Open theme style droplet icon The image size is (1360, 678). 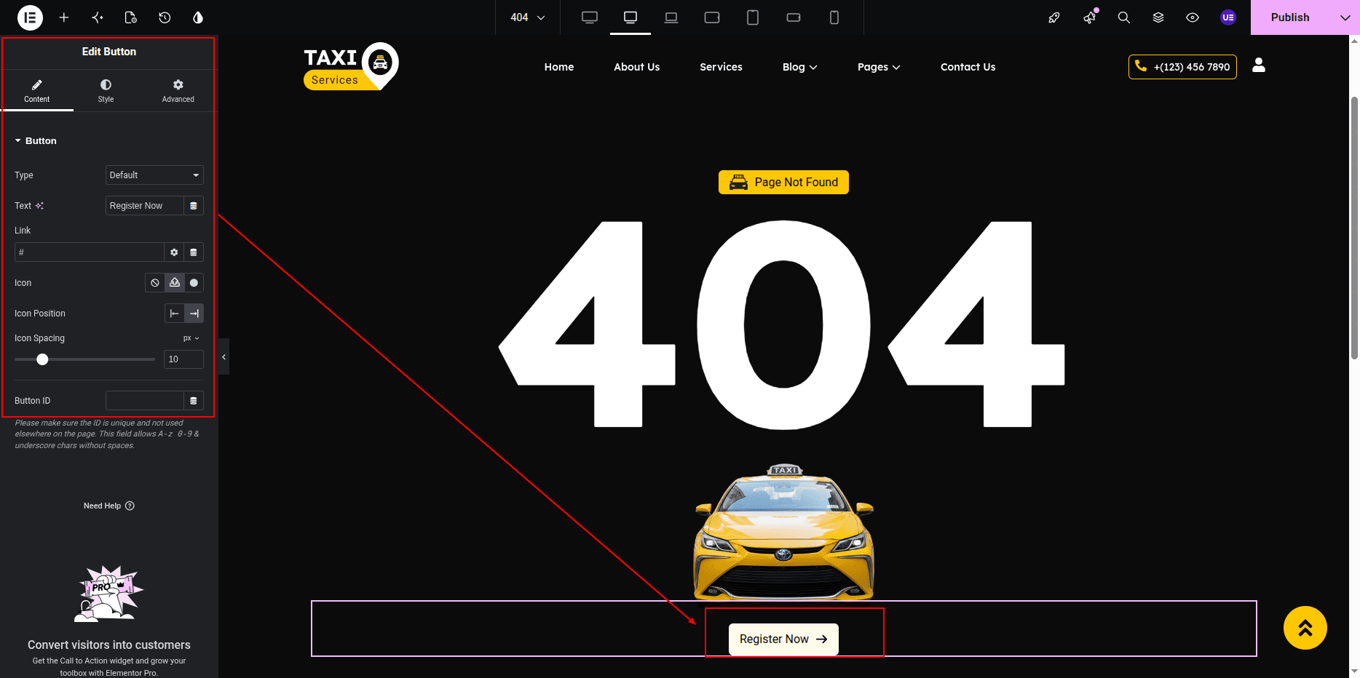click(x=198, y=17)
